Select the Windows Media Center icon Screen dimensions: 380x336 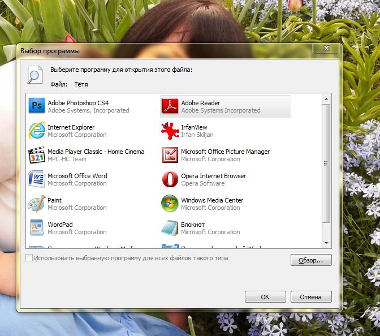click(170, 204)
